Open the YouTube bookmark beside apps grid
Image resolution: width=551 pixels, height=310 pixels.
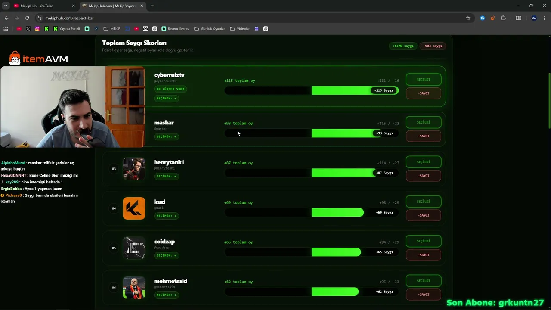[19, 29]
